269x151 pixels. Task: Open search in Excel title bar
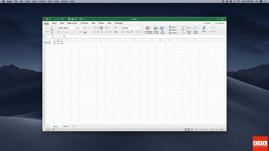[x=218, y=19]
